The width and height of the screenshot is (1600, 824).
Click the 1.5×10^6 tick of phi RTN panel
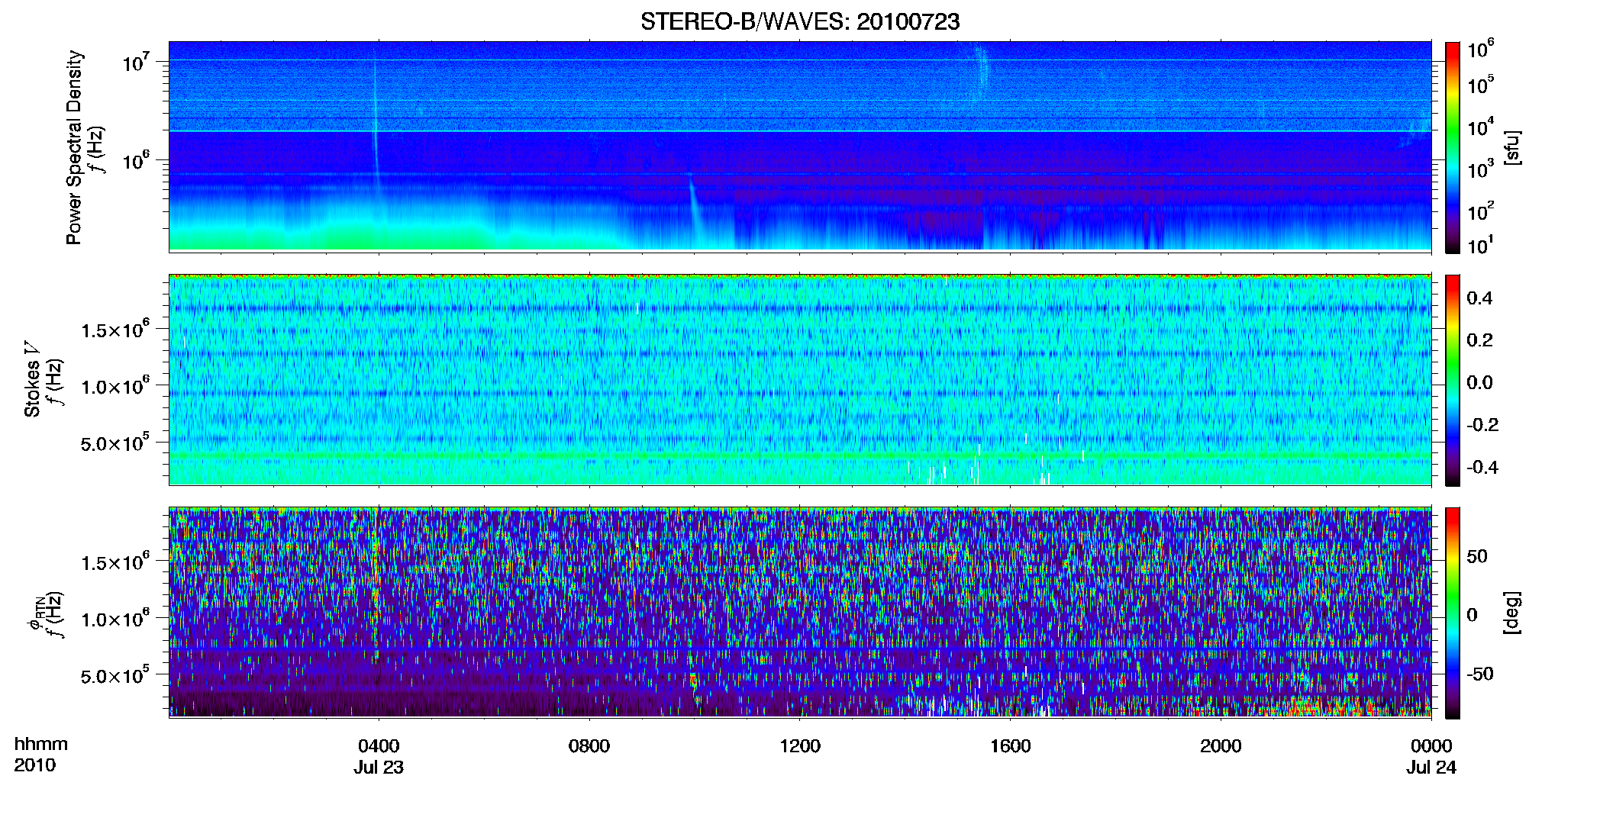tap(115, 562)
